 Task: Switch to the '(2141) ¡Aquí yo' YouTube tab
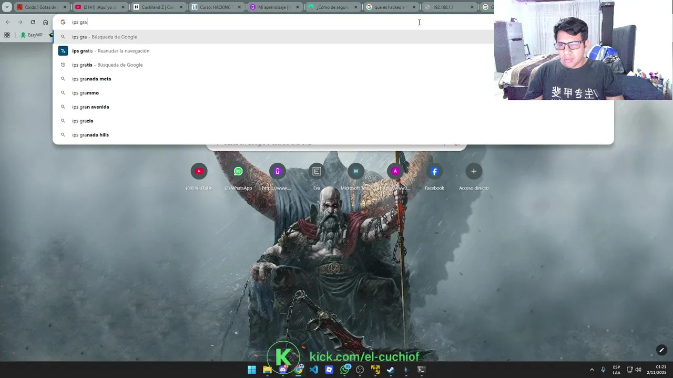click(100, 7)
